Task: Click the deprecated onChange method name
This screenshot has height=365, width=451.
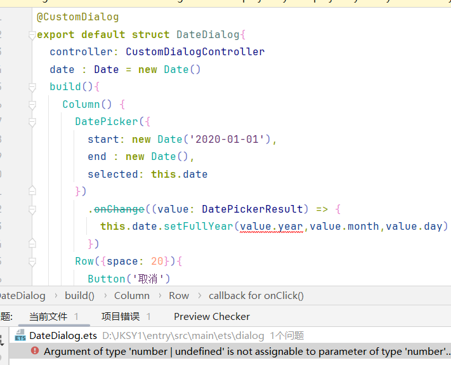Action: (x=119, y=209)
